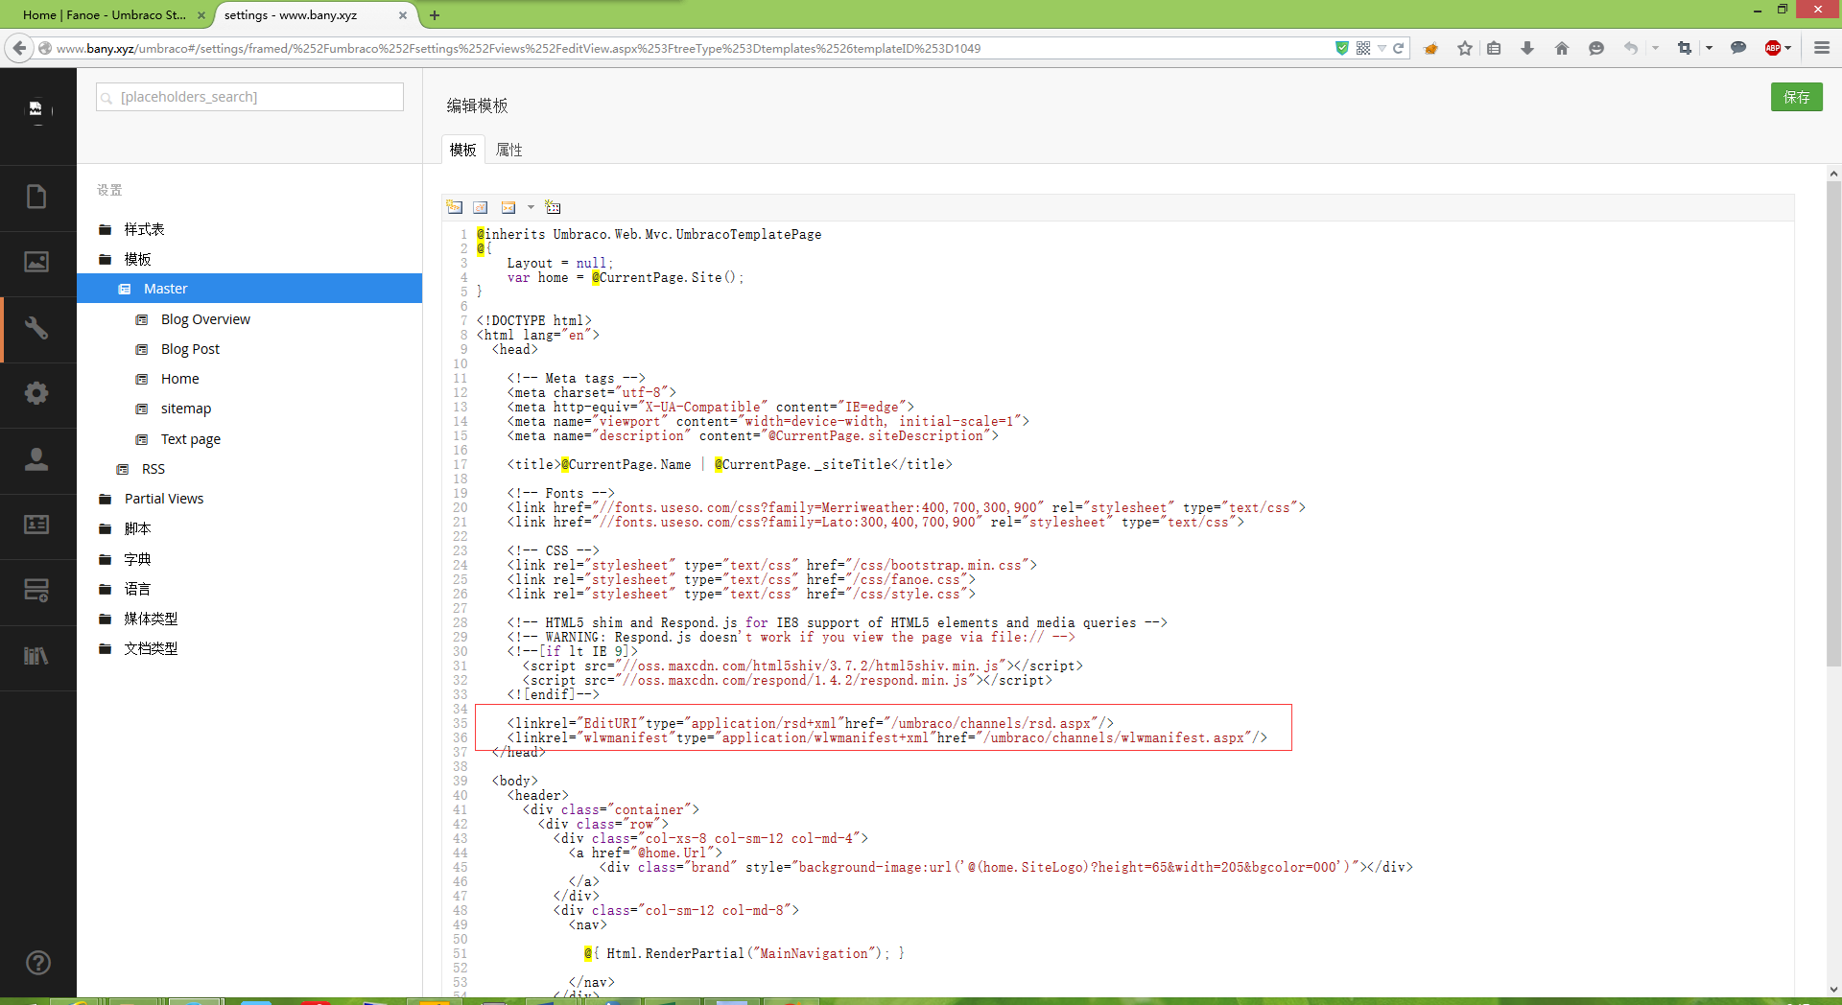
Task: Click the screenshot crop tool icon
Action: click(x=1685, y=48)
